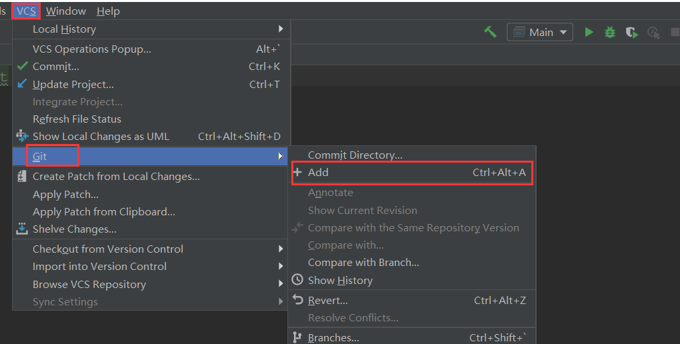Select Show Local Changes as UML
Screen dimensions: 680x344
click(x=151, y=136)
